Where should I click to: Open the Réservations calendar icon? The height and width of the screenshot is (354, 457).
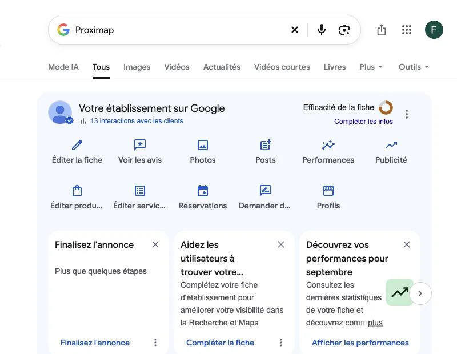click(203, 191)
